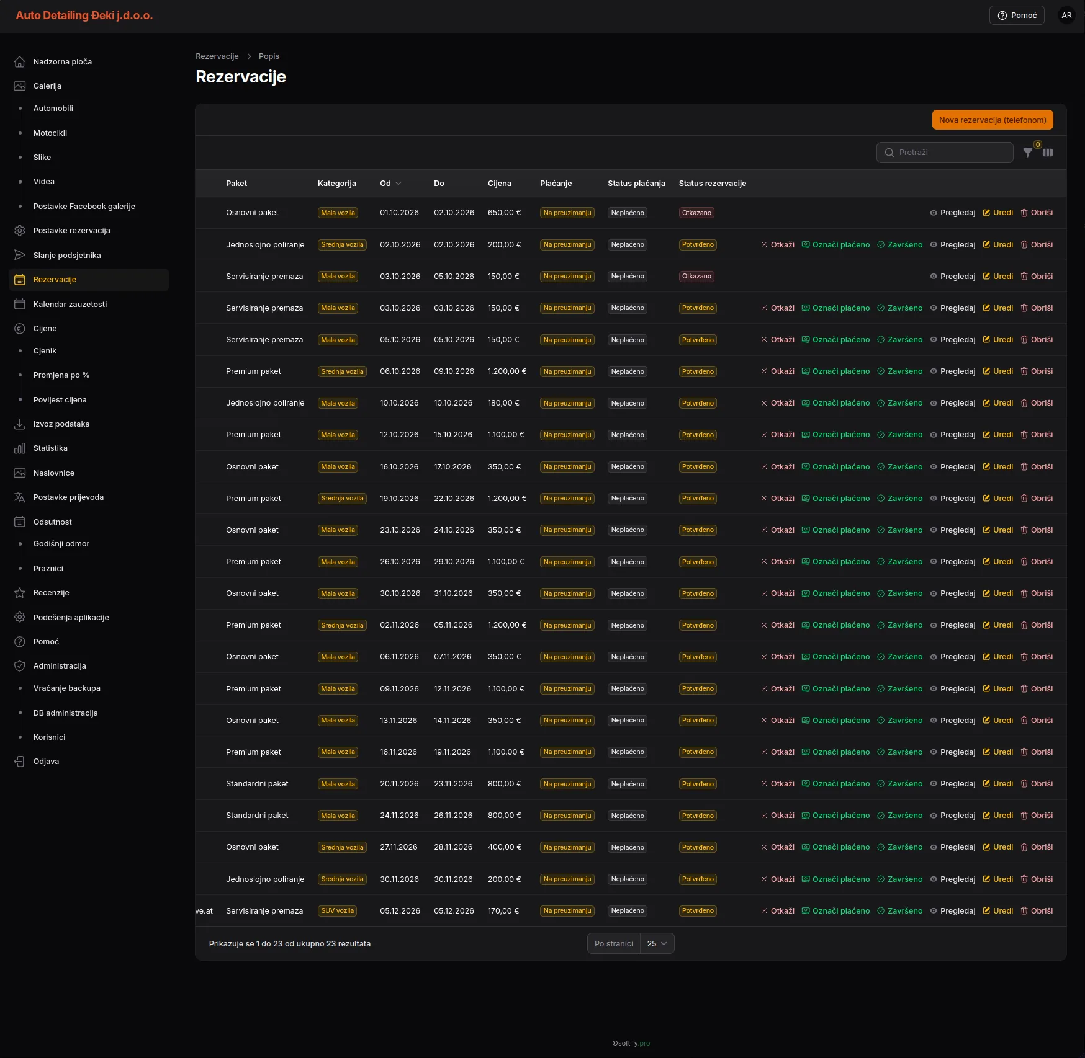
Task: Click the Status rezervacije column header
Action: pos(713,184)
